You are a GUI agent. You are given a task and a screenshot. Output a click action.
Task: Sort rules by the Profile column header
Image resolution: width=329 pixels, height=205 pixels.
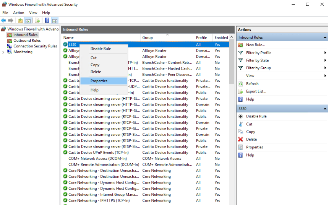click(x=201, y=38)
